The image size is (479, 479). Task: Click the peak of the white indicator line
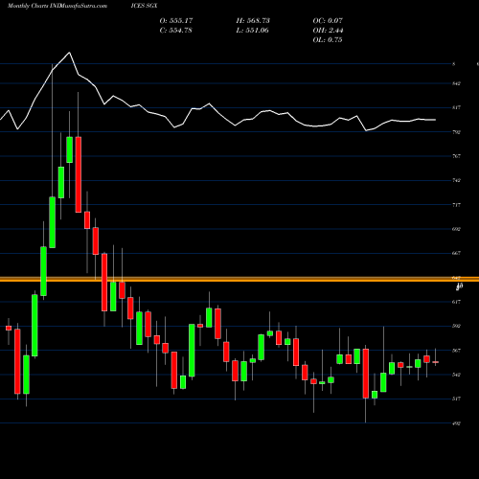(x=69, y=53)
